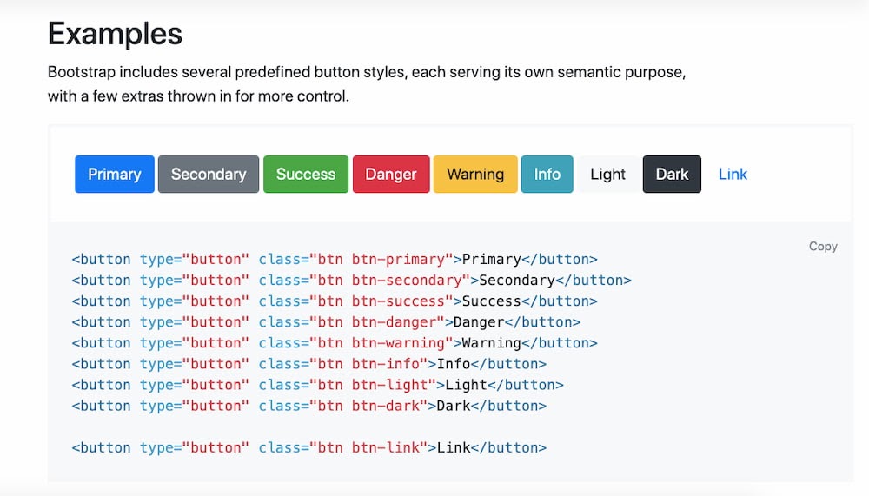869x496 pixels.
Task: Click the Dark button
Action: click(672, 174)
